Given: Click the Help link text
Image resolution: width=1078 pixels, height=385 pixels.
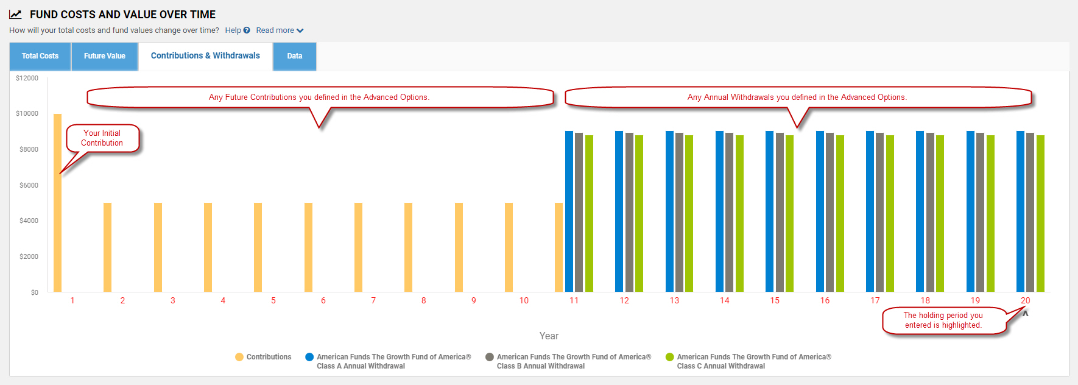Looking at the screenshot, I should pyautogui.click(x=233, y=30).
